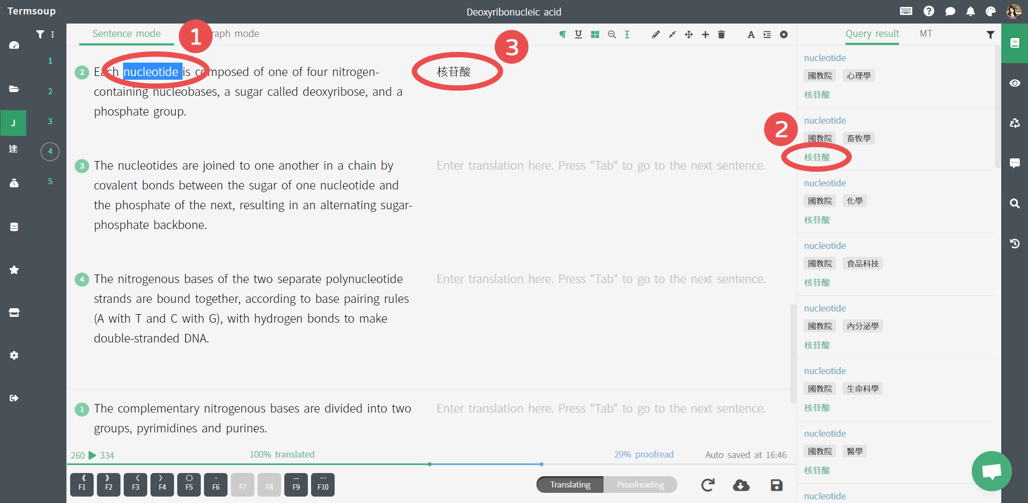Click the F9 dash shortcut button
Viewport: 1028px width, 503px height.
296,485
